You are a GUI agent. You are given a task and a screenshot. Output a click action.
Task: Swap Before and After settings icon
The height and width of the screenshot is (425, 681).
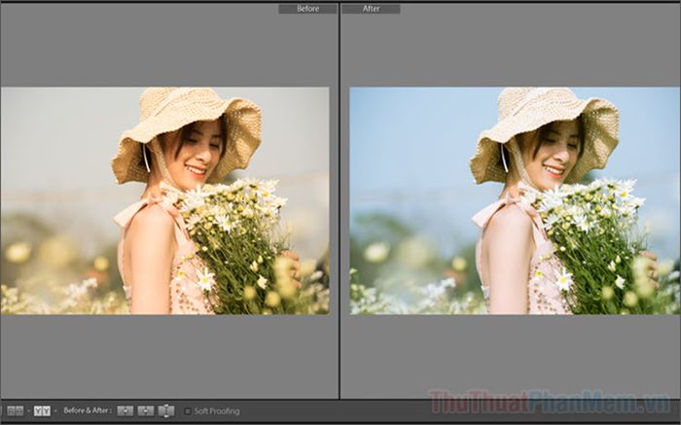[166, 410]
